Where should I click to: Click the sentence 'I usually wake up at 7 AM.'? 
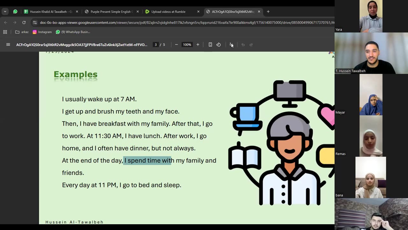pos(99,99)
